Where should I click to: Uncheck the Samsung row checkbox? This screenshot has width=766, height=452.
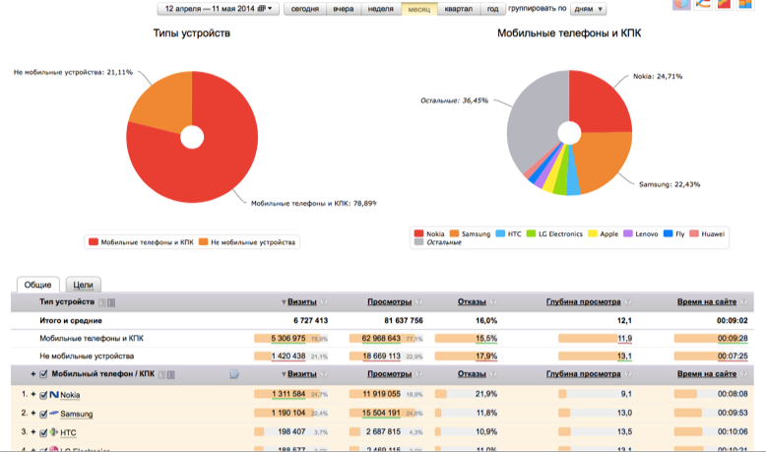44,414
